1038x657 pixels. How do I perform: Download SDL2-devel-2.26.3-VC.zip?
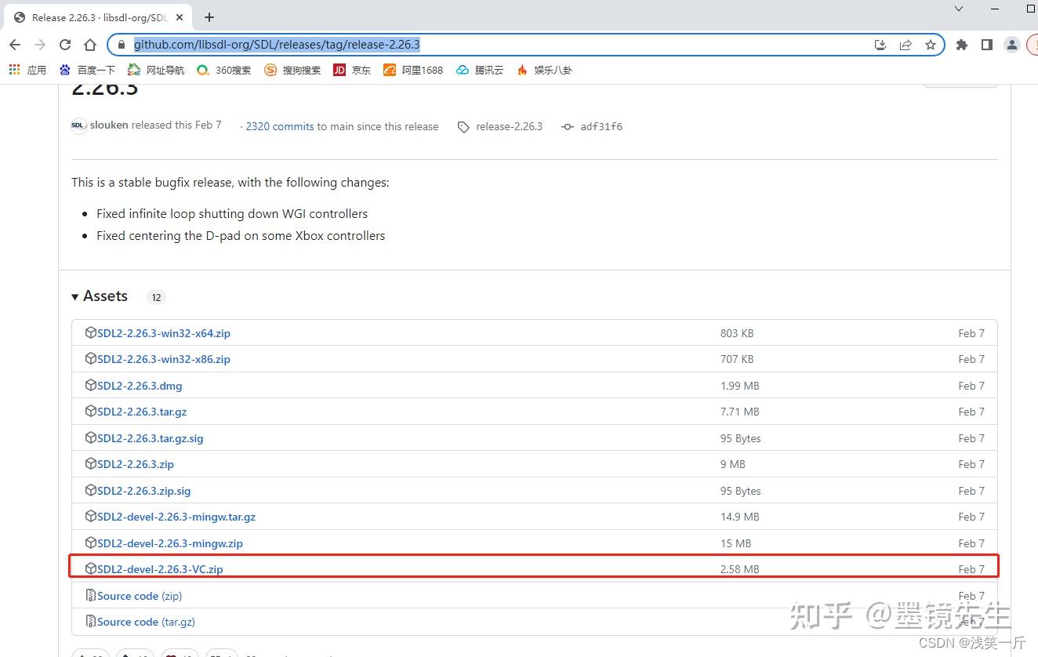pyautogui.click(x=161, y=568)
